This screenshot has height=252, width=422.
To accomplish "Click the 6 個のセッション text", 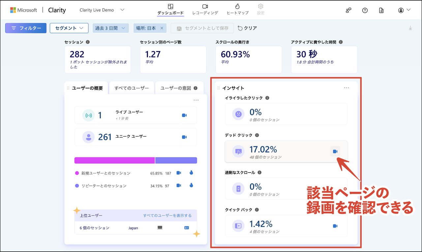I will (x=95, y=228).
